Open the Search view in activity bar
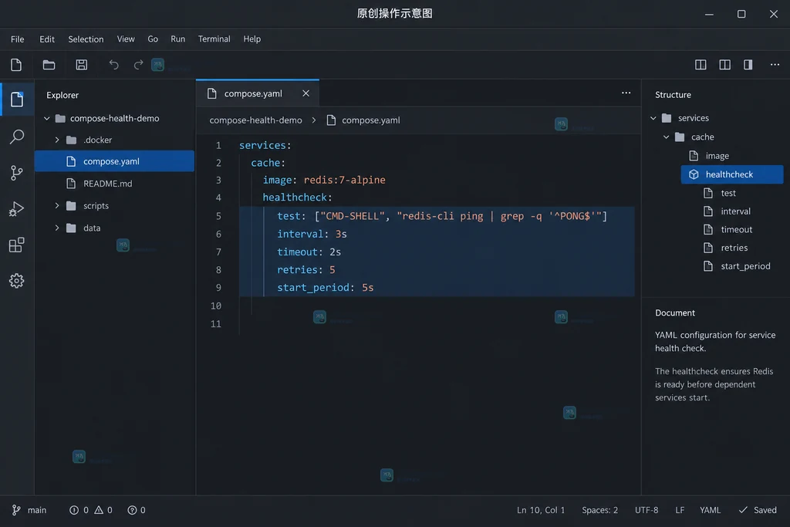Viewport: 790px width, 527px height. coord(17,136)
